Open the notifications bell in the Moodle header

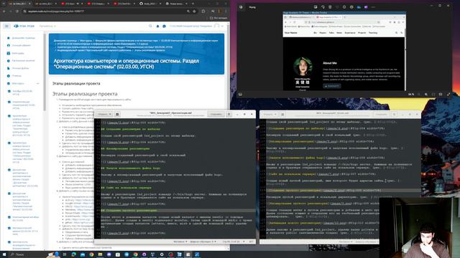tap(157, 26)
